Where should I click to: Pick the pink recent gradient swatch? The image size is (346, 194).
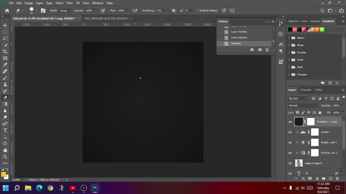click(x=304, y=30)
